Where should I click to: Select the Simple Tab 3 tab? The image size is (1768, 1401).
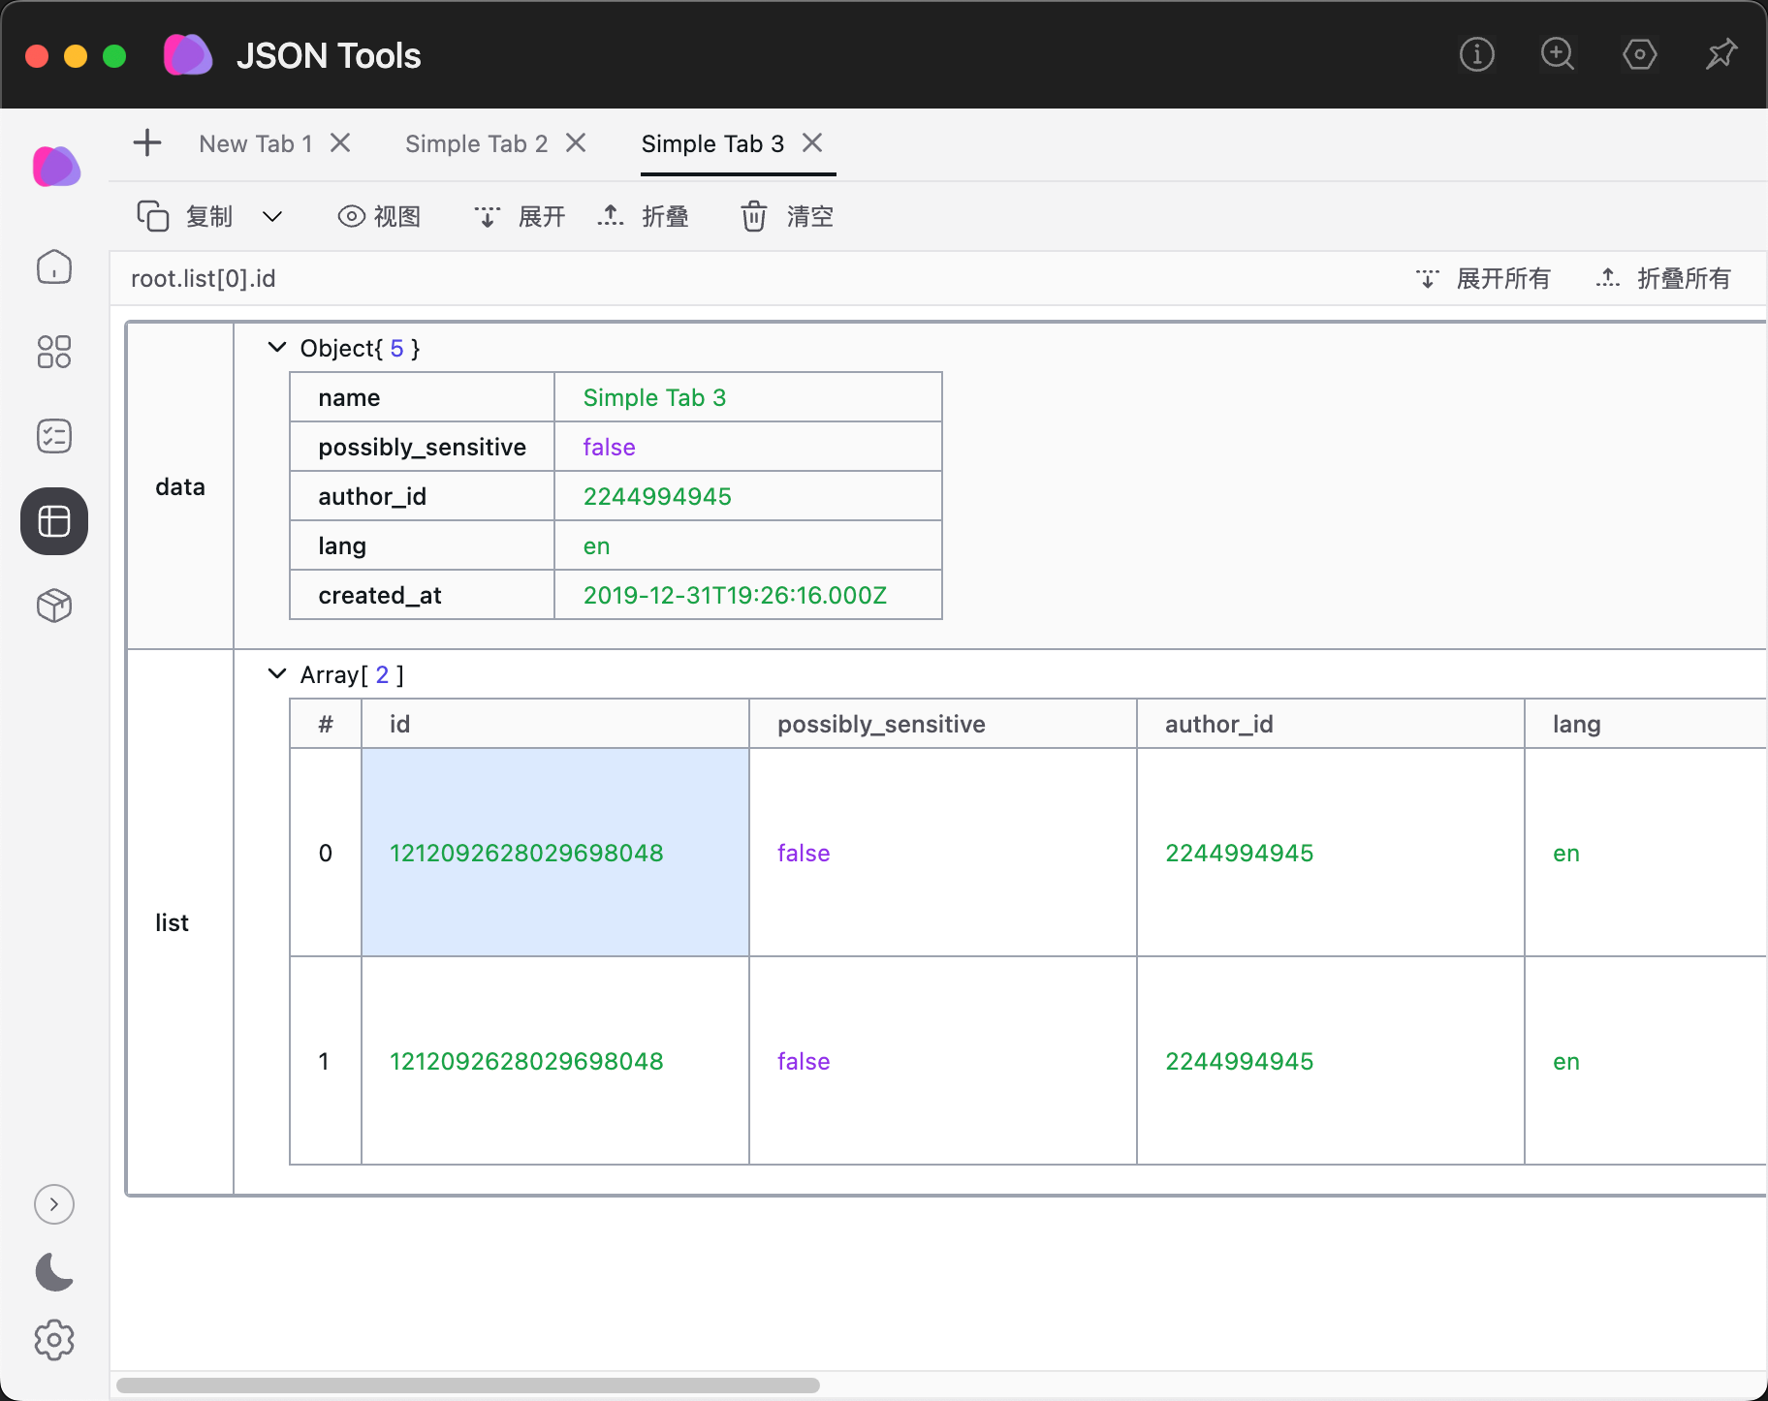[712, 143]
